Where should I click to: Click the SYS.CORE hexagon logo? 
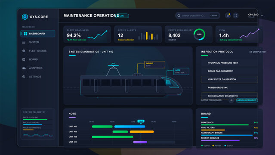click(25, 17)
